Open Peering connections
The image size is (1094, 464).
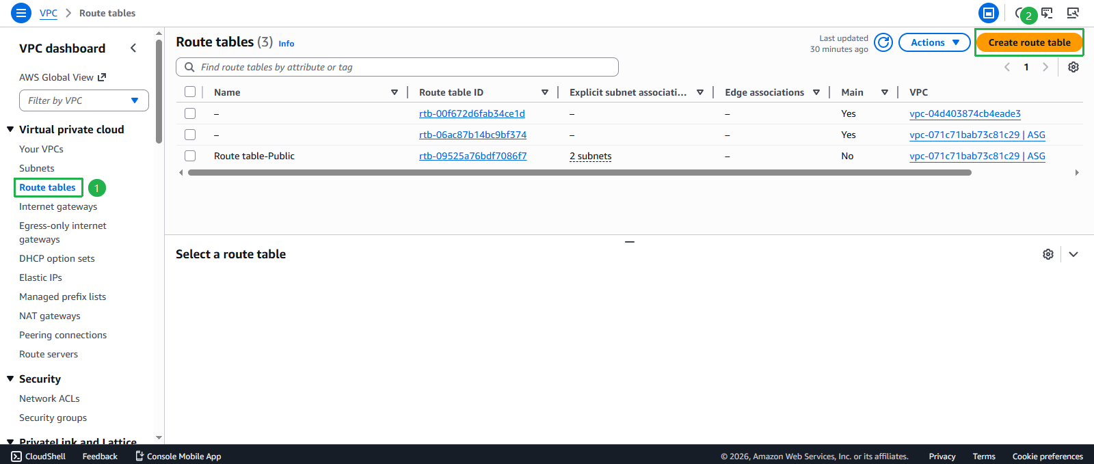pyautogui.click(x=63, y=335)
